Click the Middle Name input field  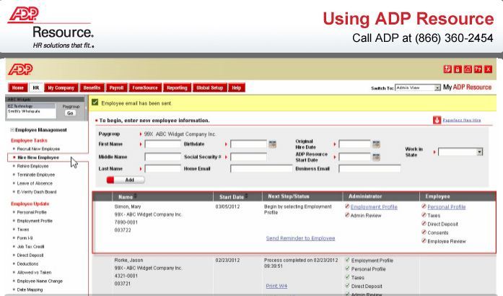click(162, 157)
